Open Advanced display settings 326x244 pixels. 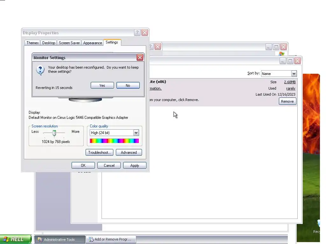(129, 152)
